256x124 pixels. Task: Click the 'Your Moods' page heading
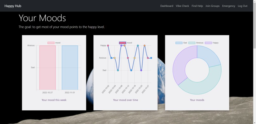(x=42, y=18)
